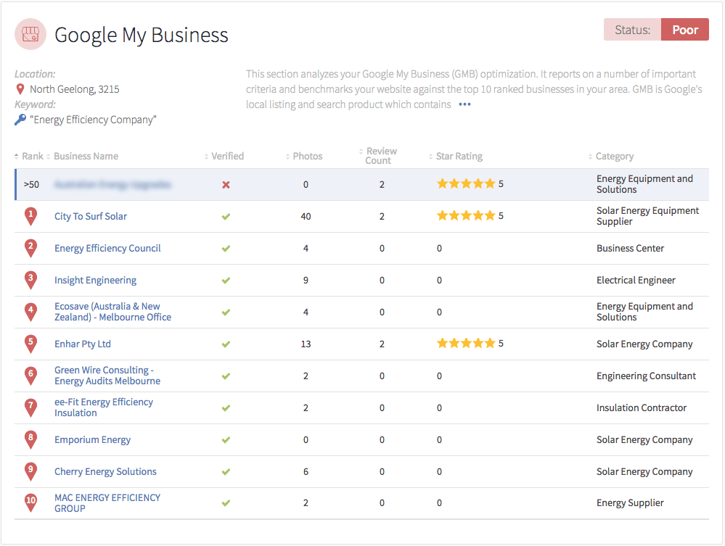Click Insight Engineering photos count 9
The height and width of the screenshot is (546, 725).
[x=306, y=280]
